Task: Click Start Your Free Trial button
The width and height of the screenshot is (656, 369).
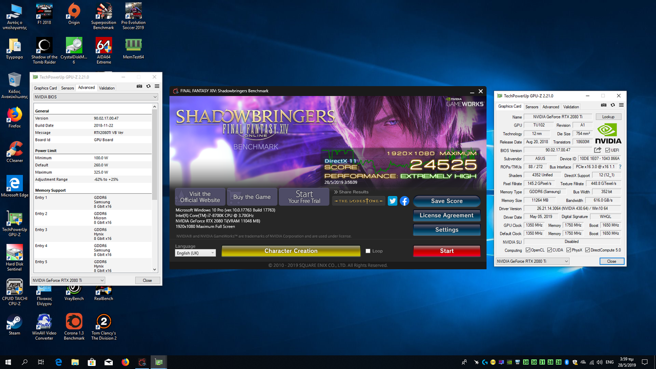Action: click(304, 197)
